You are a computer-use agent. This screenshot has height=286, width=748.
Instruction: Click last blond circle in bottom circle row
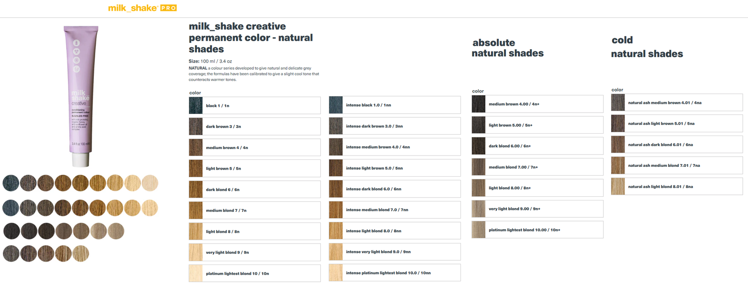click(81, 254)
